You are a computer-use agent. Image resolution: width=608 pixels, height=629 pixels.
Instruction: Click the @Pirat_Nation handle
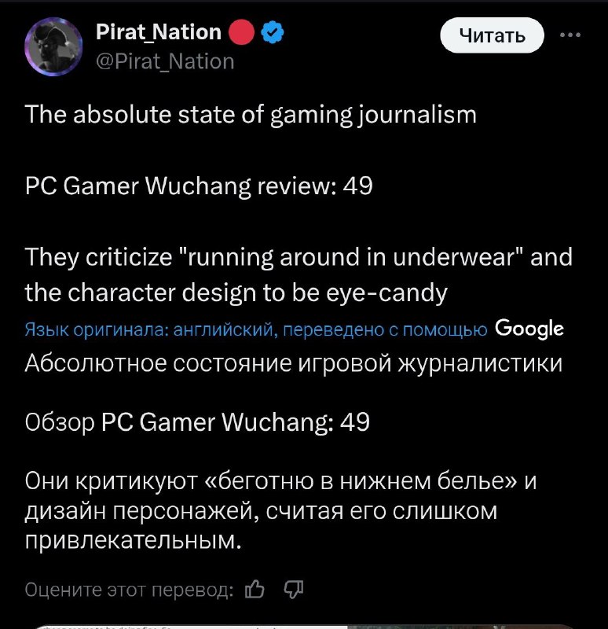pyautogui.click(x=164, y=61)
